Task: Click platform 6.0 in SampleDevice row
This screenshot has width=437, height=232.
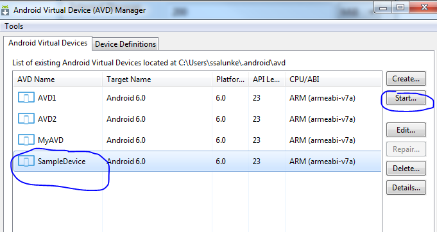Action: pos(221,162)
